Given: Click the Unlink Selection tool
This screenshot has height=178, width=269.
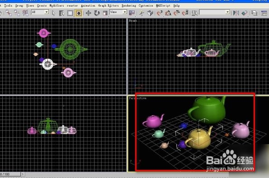Looking at the screenshot, I should (17, 13).
